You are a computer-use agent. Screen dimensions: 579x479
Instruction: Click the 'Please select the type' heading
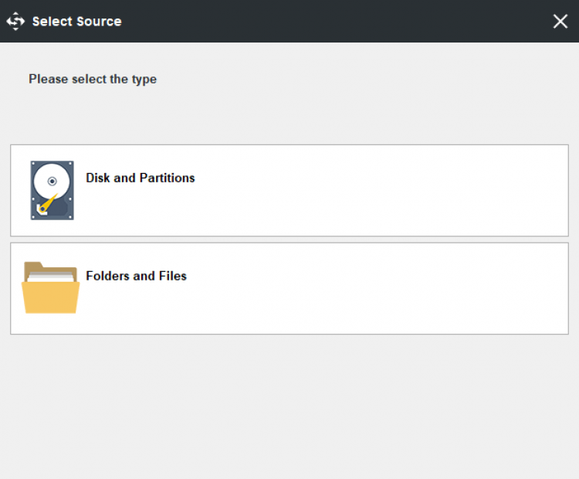click(x=93, y=79)
